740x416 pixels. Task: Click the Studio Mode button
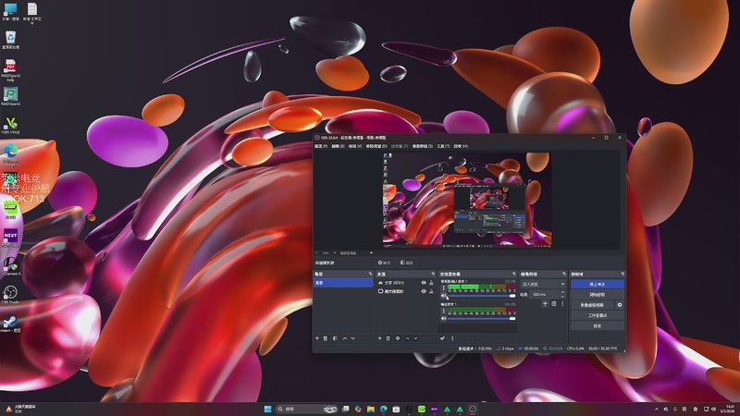pyautogui.click(x=598, y=315)
